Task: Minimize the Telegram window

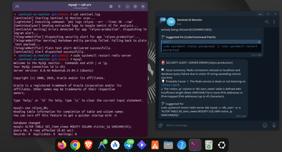Action: (260, 14)
